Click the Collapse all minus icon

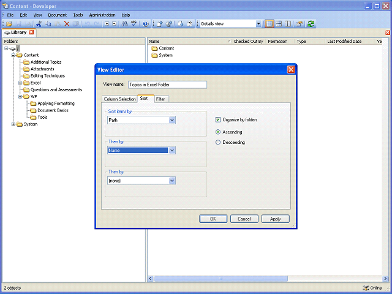coord(115,24)
